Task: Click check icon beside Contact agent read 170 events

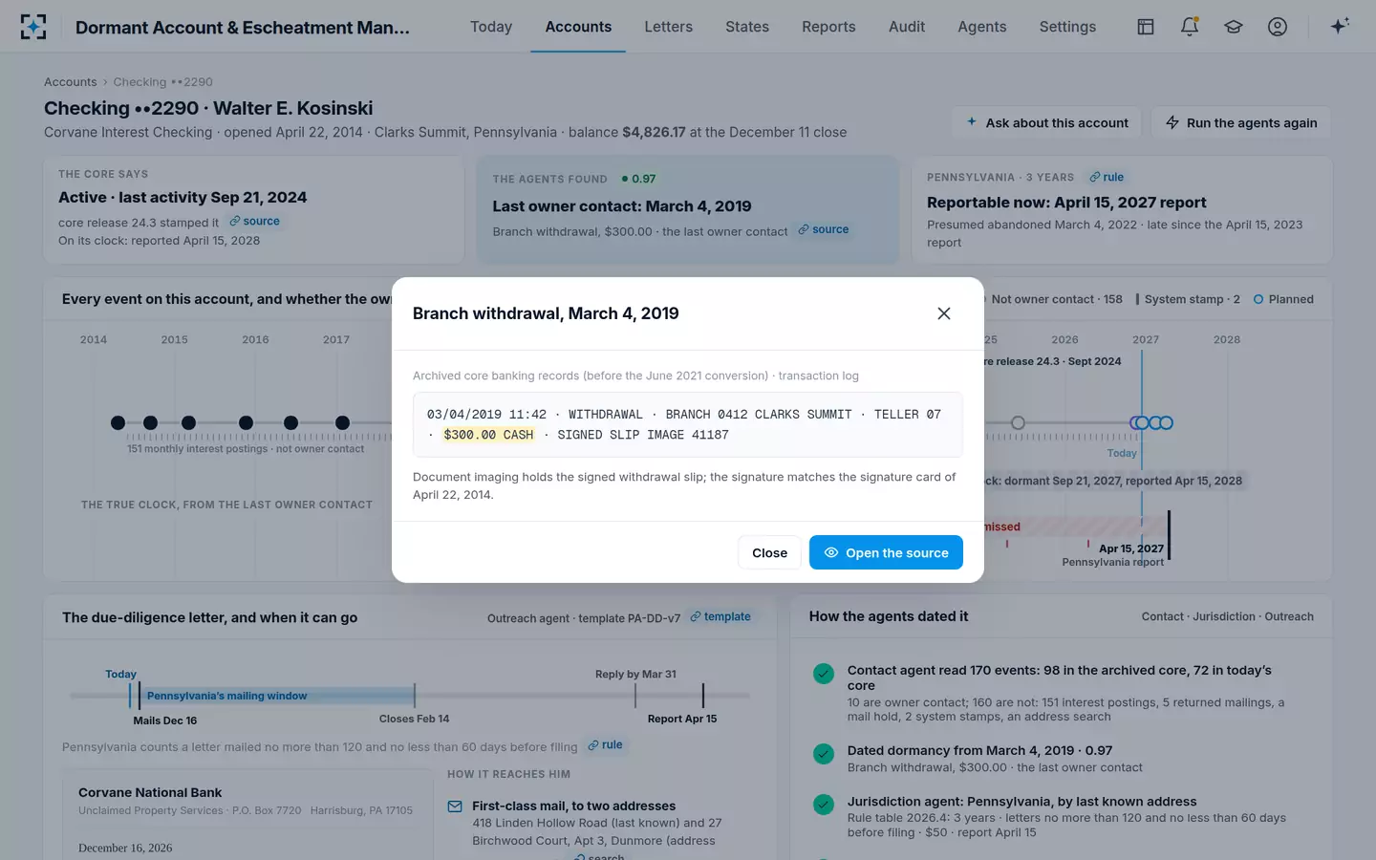Action: (823, 674)
